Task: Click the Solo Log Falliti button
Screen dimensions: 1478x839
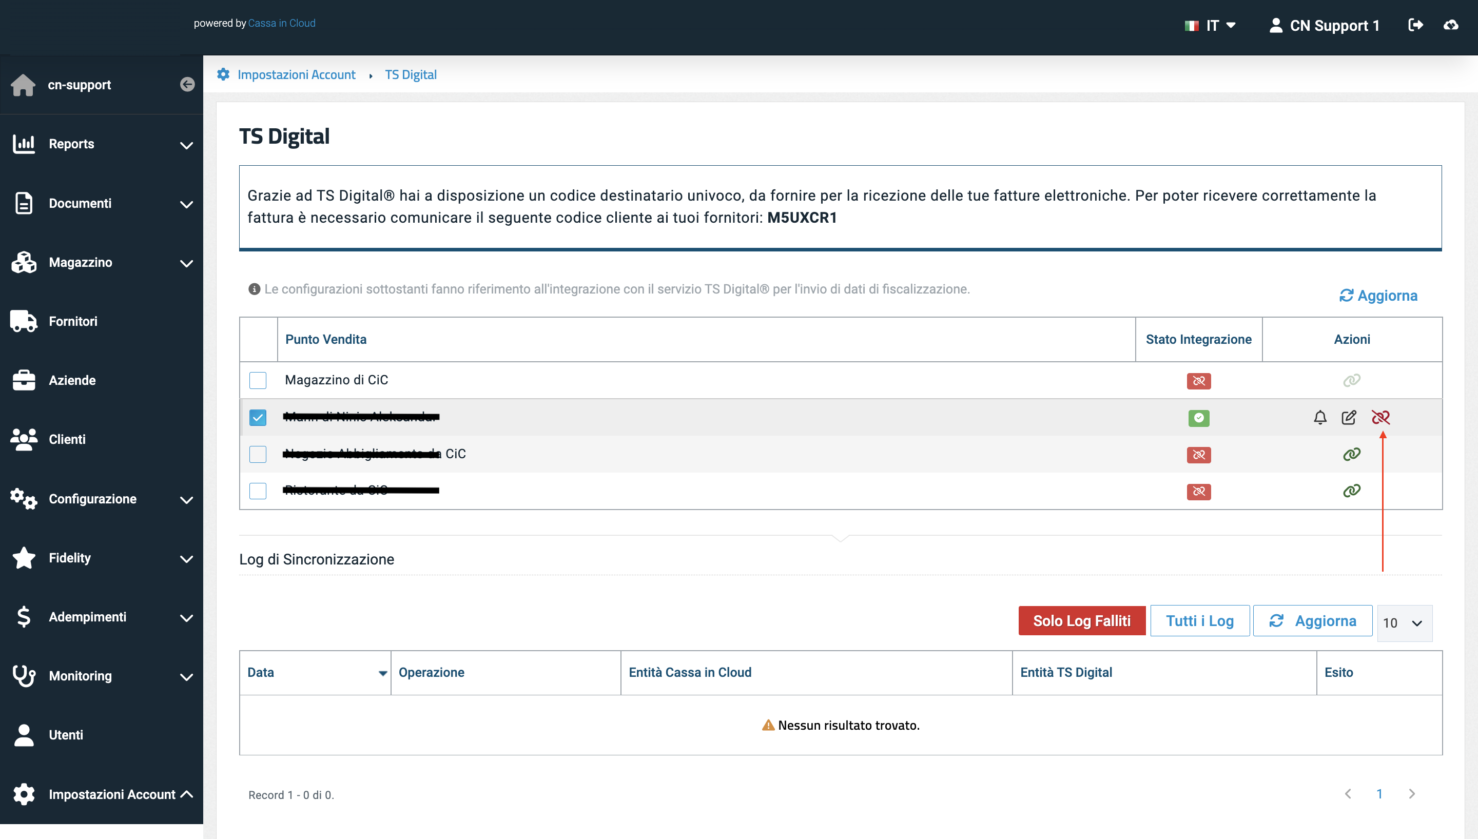Action: click(1082, 620)
